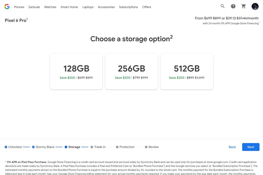This screenshot has width=263, height=175.
Task: Click the Stormy Black step checkmark
Action: click(x=33, y=147)
